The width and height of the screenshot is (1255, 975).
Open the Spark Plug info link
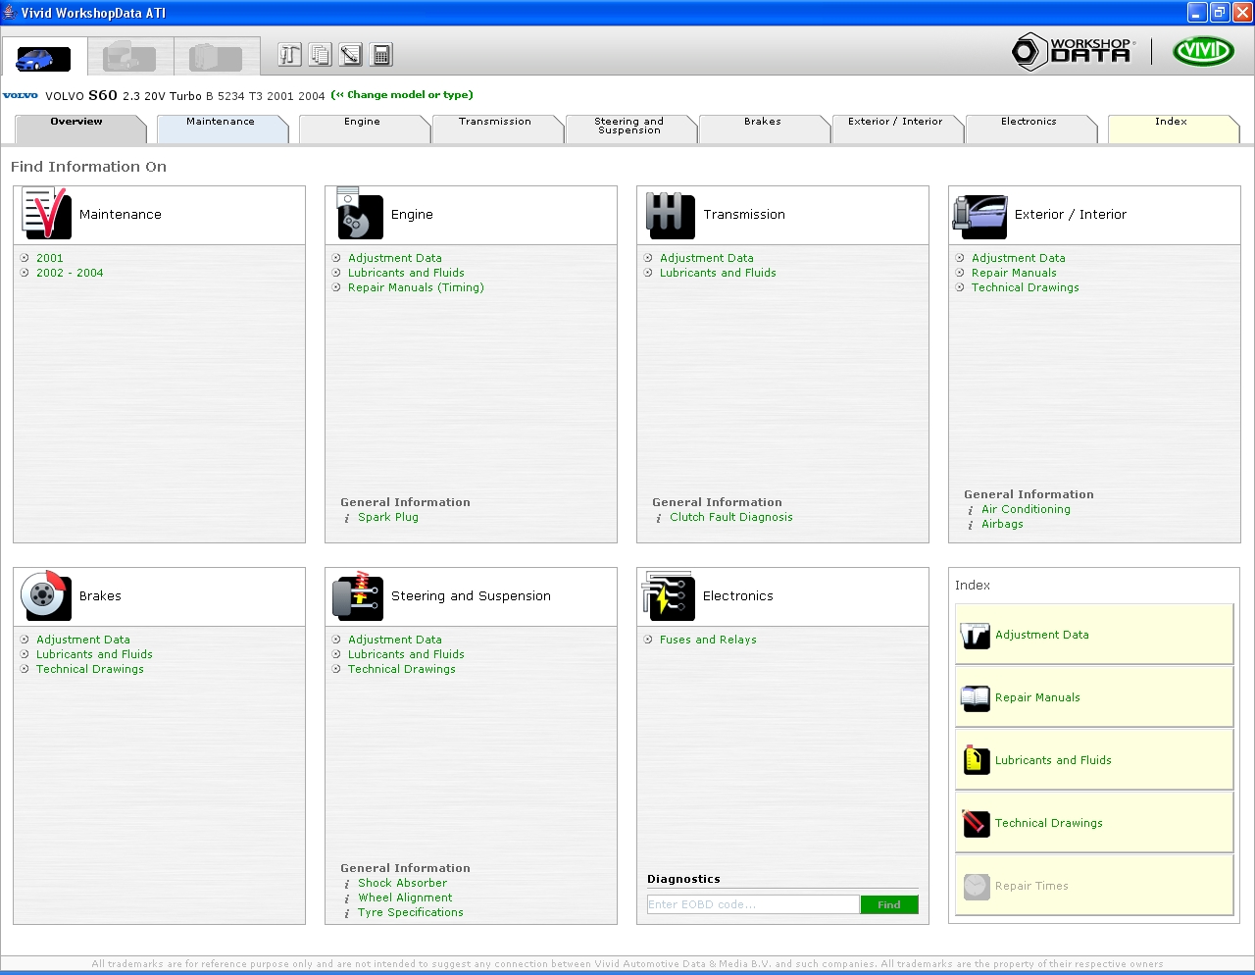tap(388, 517)
